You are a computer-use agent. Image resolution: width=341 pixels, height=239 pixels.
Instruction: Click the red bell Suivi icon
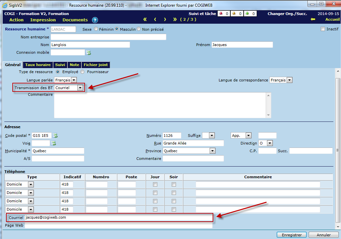pos(221,14)
